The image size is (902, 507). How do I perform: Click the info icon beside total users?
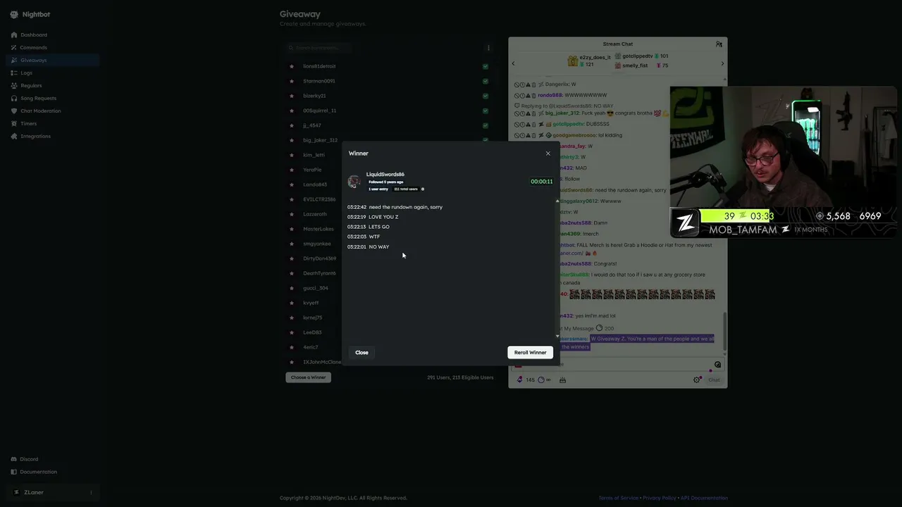tap(423, 189)
